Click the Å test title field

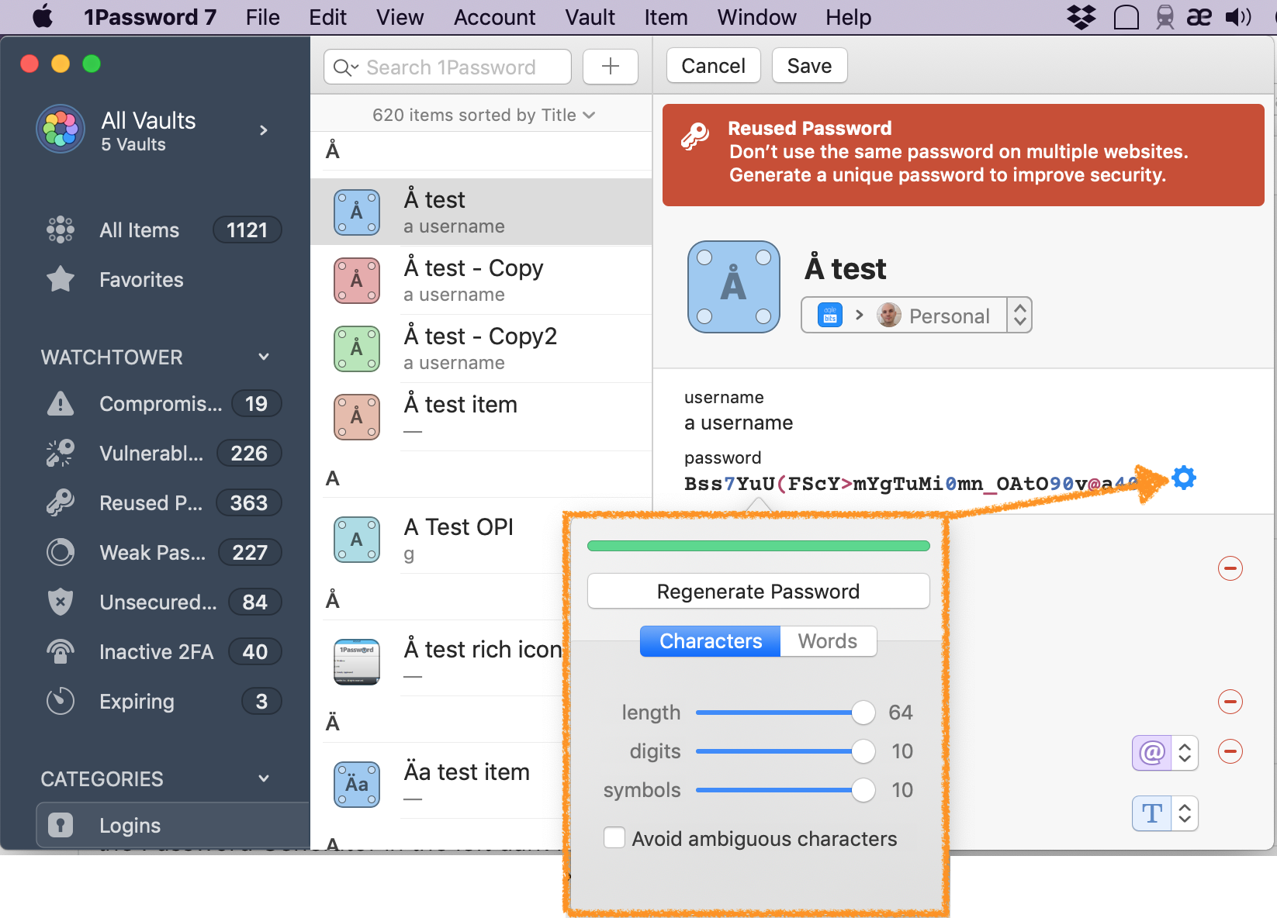tap(846, 269)
